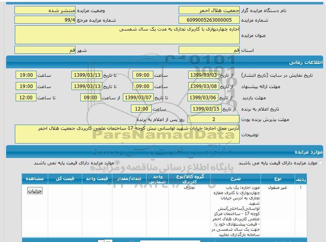The width and height of the screenshot is (326, 242).
Task: Click the قیمت واحد column header
Action: (x=97, y=179)
